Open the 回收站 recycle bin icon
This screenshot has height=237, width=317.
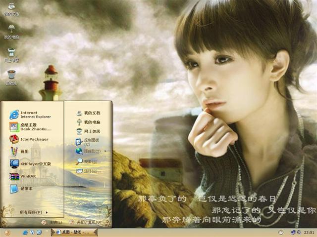(11, 78)
